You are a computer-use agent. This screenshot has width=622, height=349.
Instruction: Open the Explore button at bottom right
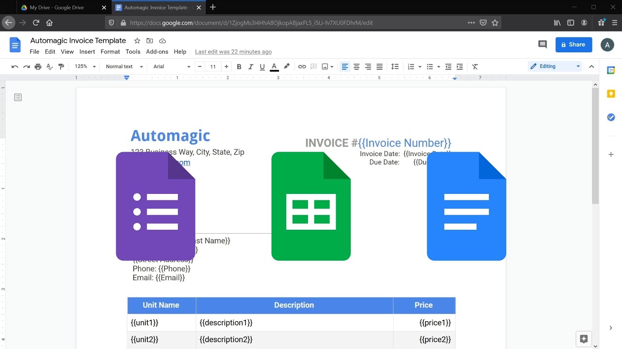pos(584,339)
